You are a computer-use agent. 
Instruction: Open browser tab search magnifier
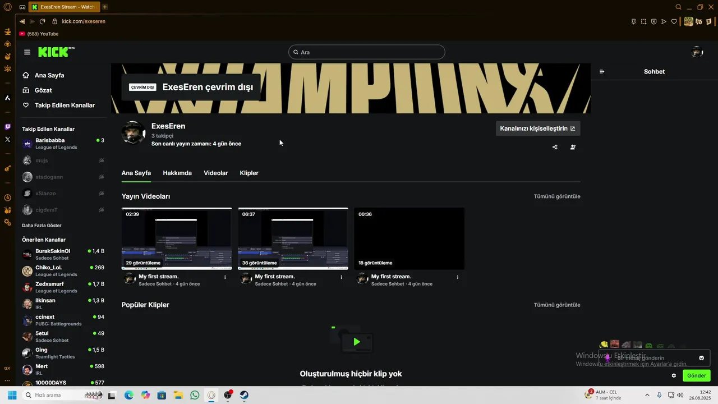(678, 7)
